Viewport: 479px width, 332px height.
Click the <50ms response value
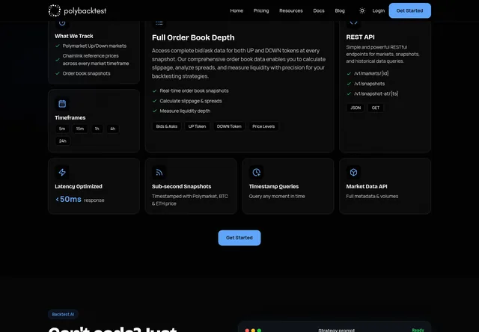[x=80, y=200]
